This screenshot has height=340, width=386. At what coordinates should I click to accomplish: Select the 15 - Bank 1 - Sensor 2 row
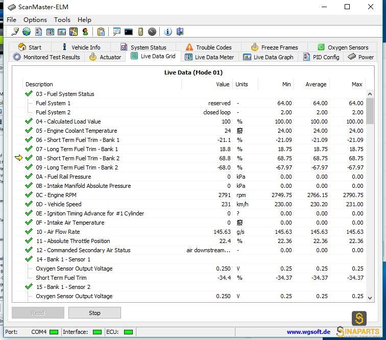coord(189,287)
